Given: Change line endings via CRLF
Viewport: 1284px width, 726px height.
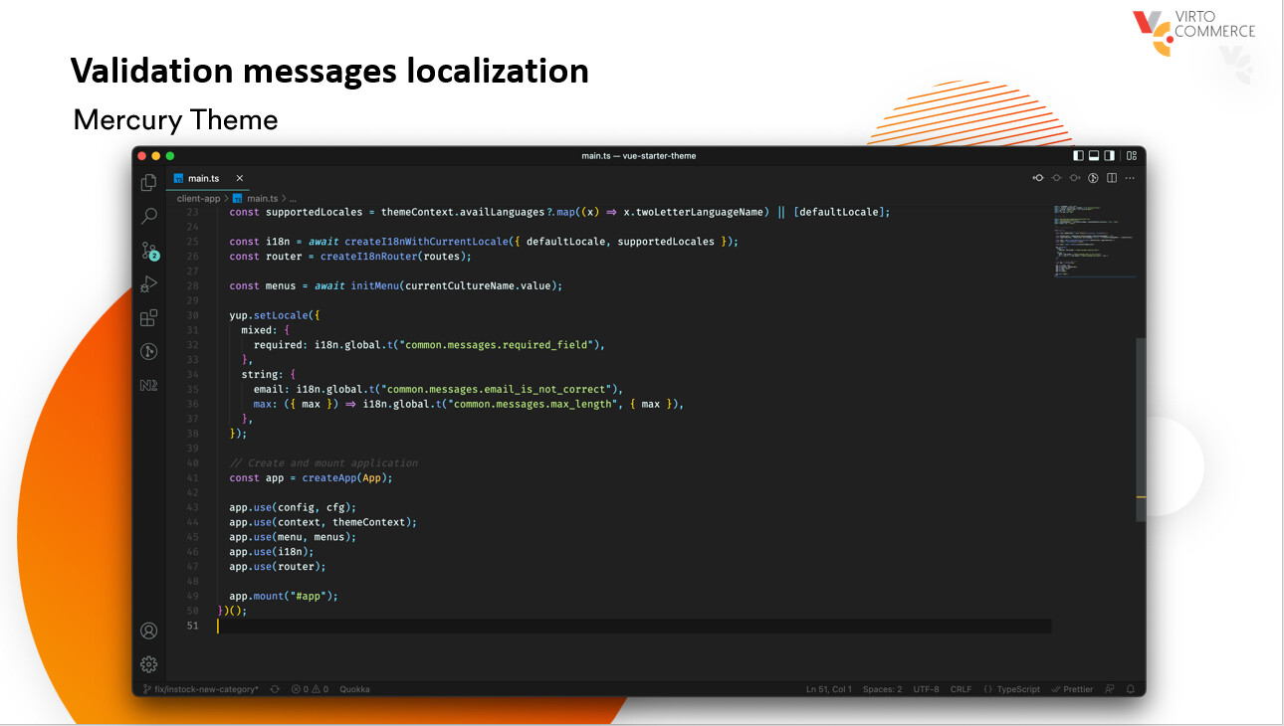Looking at the screenshot, I should point(961,689).
